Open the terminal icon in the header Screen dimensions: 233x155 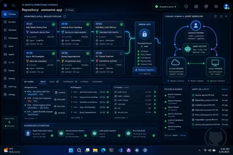pos(14,6)
